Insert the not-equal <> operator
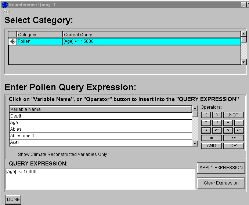Screen dimensions: 249x205 [234, 138]
